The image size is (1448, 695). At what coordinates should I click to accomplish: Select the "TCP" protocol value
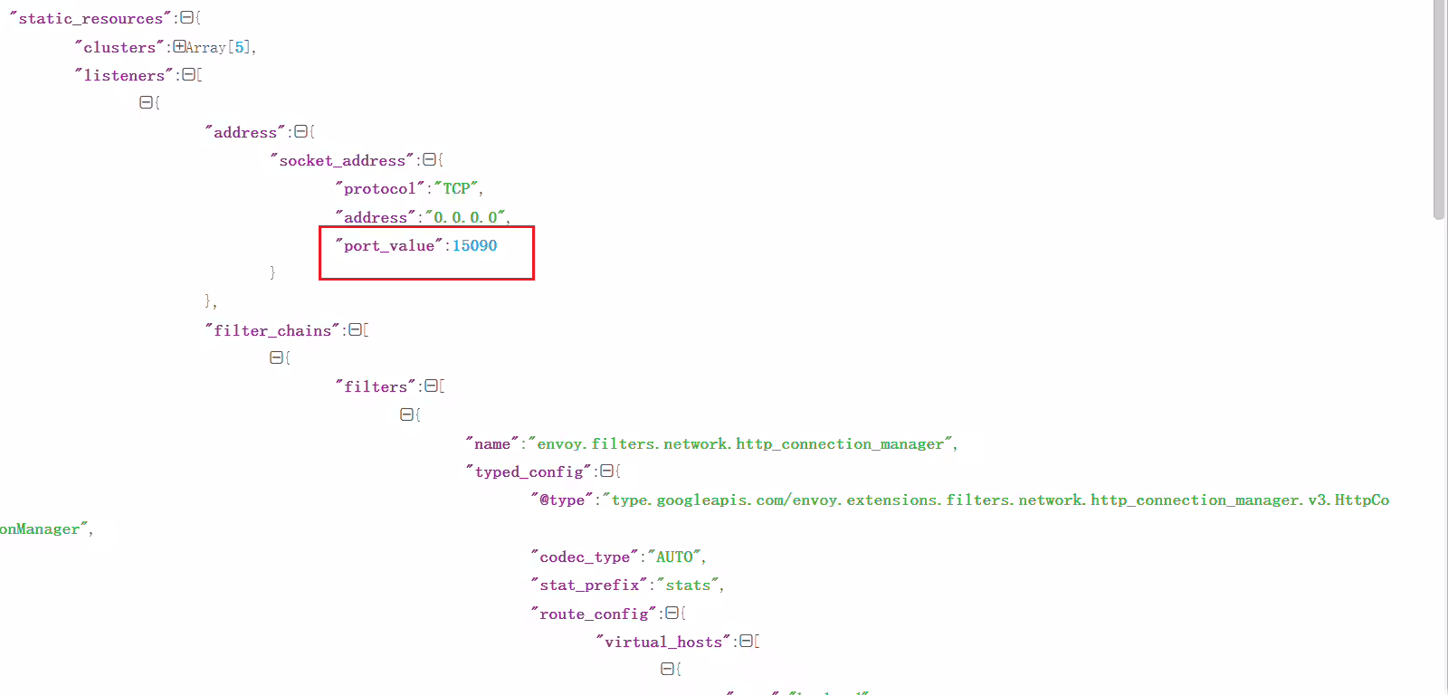point(456,188)
